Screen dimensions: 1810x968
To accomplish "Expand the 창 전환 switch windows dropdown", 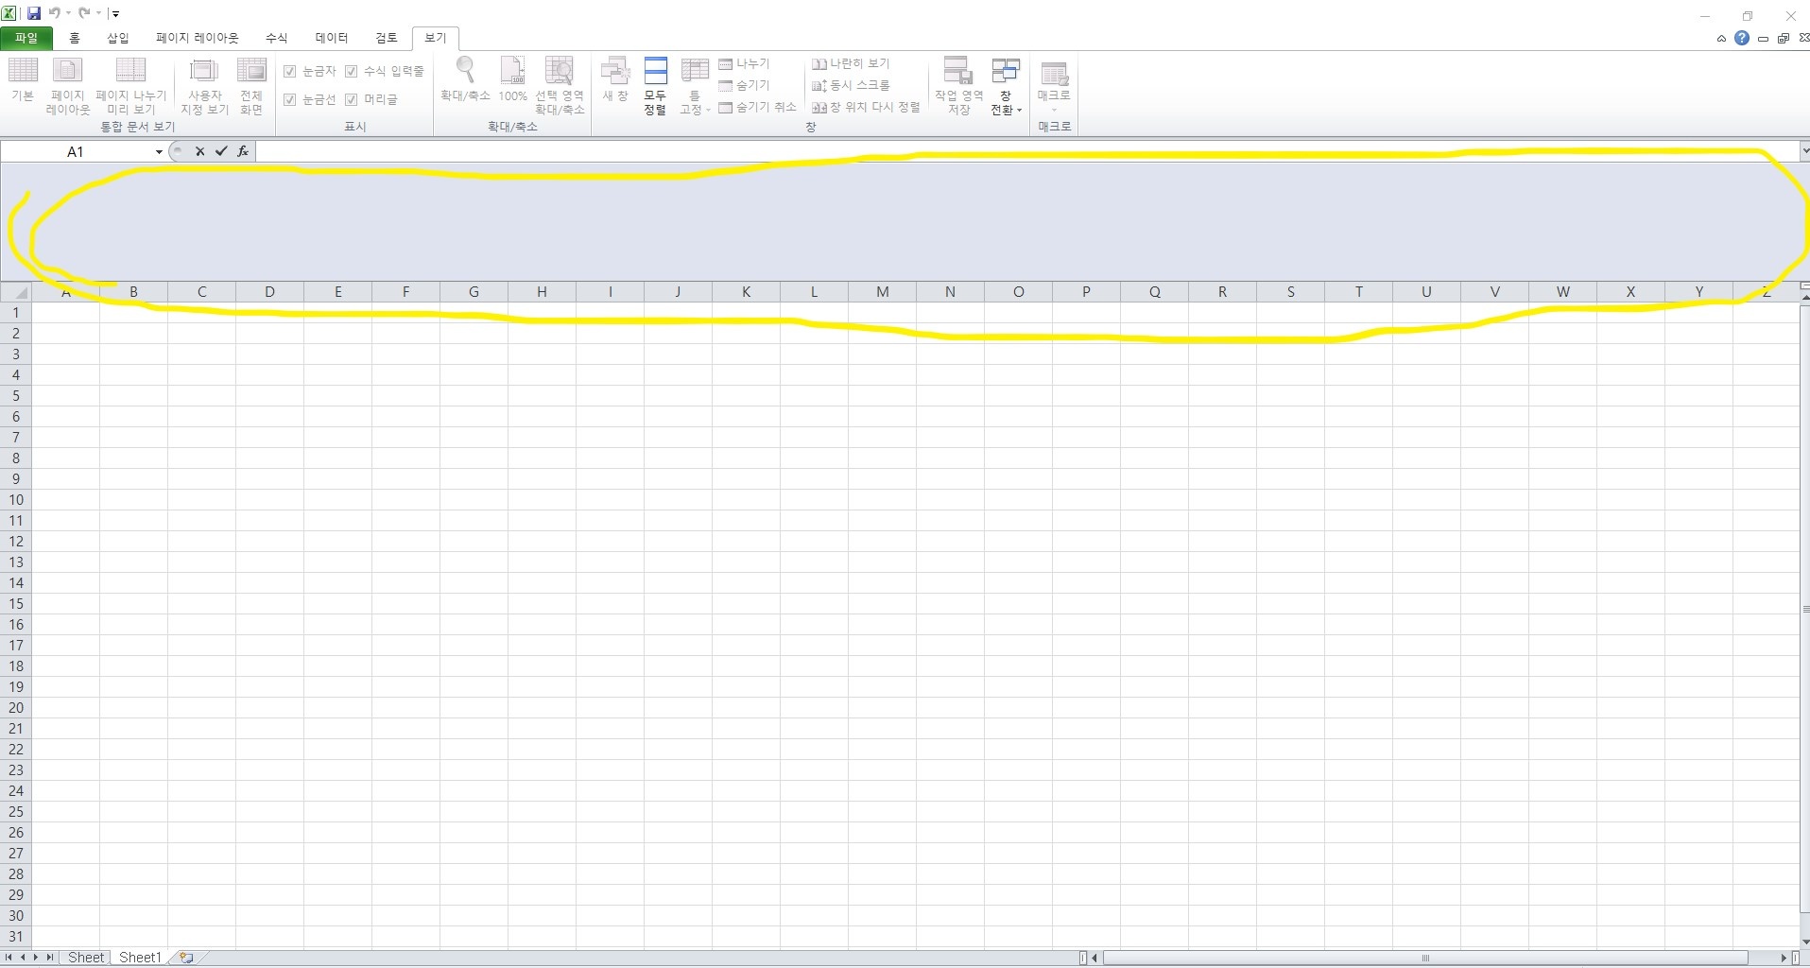I will 1006,86.
